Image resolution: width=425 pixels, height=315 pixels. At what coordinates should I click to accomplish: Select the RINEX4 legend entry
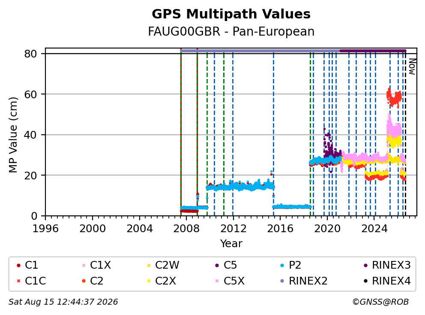click(388, 281)
